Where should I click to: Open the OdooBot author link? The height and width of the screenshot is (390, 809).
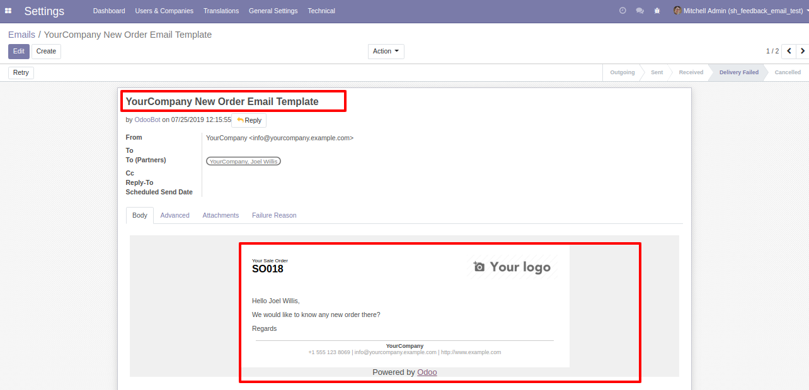[147, 120]
